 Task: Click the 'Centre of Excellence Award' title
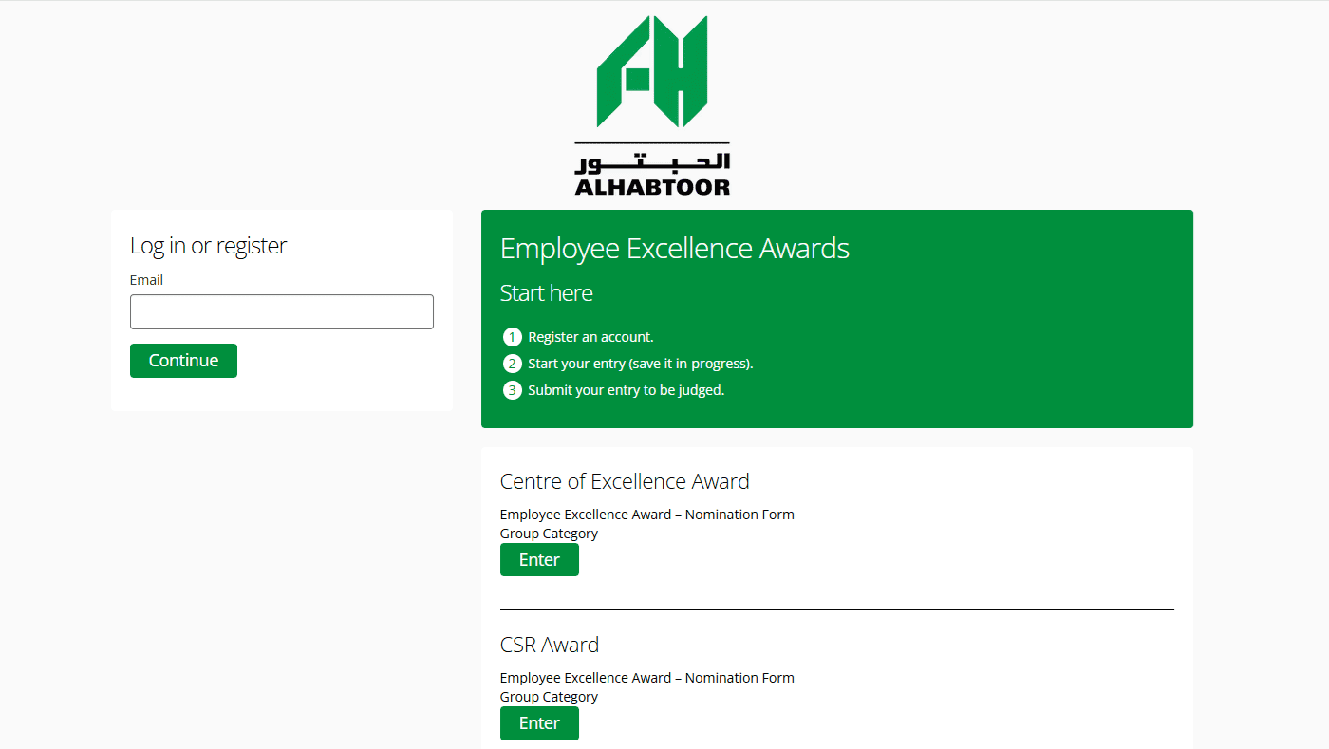pos(625,481)
